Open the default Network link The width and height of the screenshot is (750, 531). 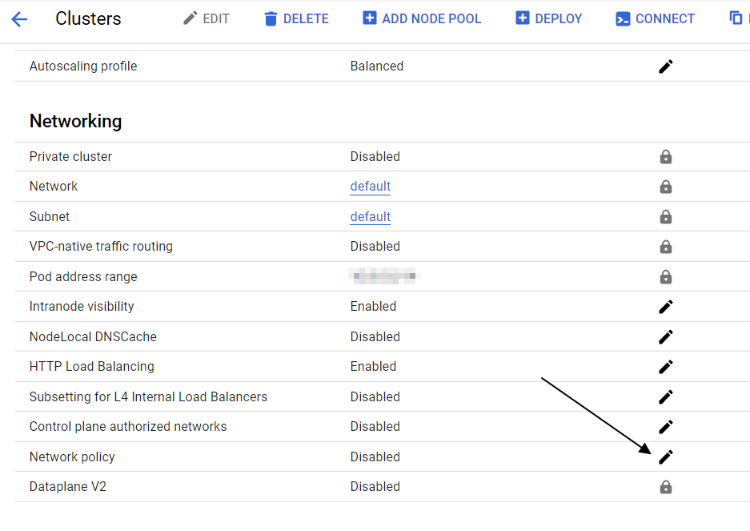(x=371, y=187)
